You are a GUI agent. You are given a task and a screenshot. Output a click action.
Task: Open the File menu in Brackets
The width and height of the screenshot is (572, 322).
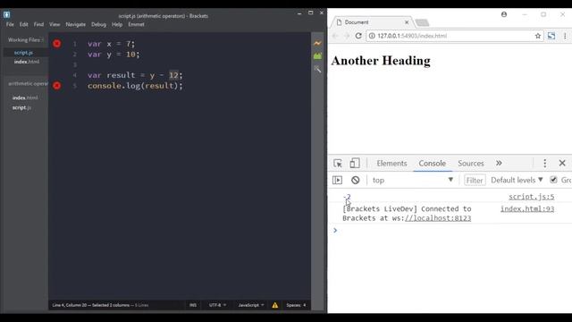(x=10, y=24)
